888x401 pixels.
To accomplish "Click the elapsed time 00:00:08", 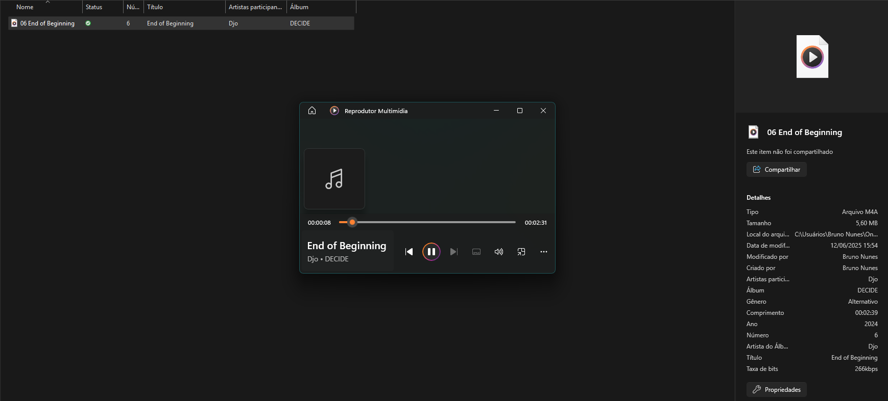I will (x=319, y=223).
